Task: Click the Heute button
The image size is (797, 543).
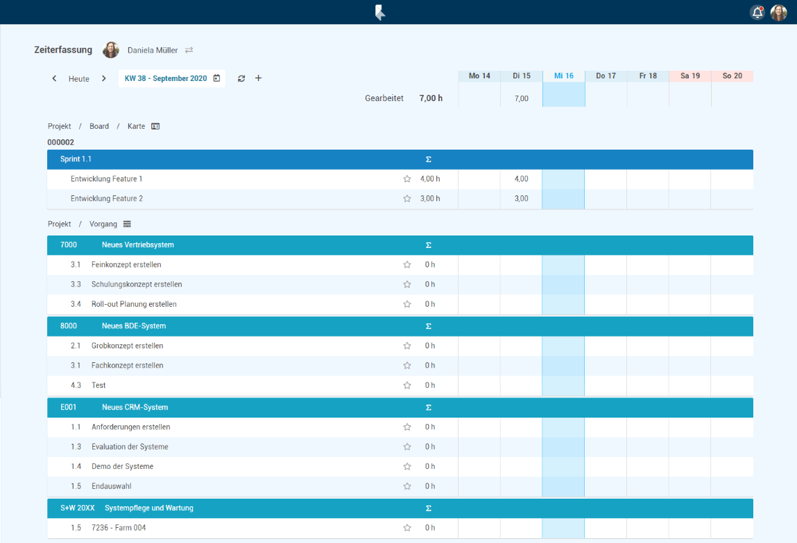Action: [79, 79]
